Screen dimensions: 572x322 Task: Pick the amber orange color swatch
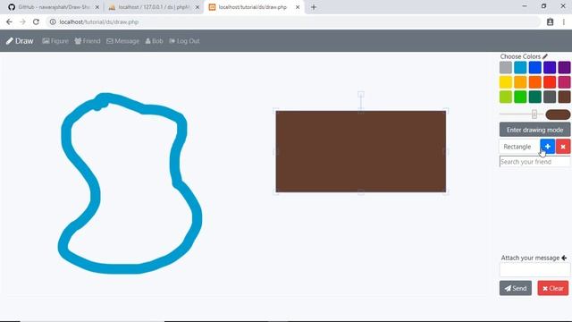click(520, 82)
